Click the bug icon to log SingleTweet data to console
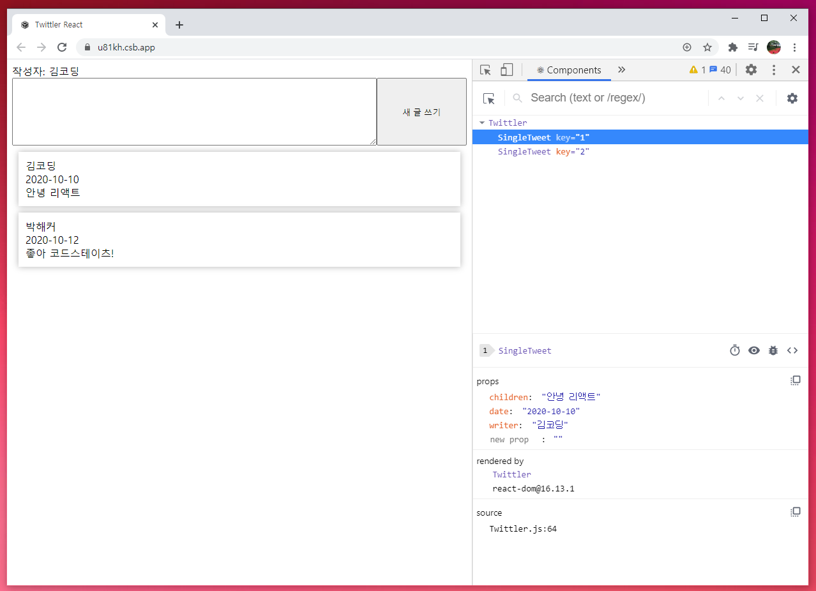The width and height of the screenshot is (816, 591). (773, 350)
